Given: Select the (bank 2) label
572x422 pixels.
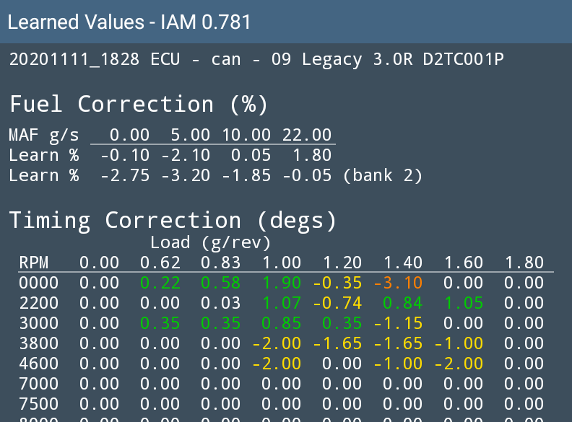Looking at the screenshot, I should (382, 175).
